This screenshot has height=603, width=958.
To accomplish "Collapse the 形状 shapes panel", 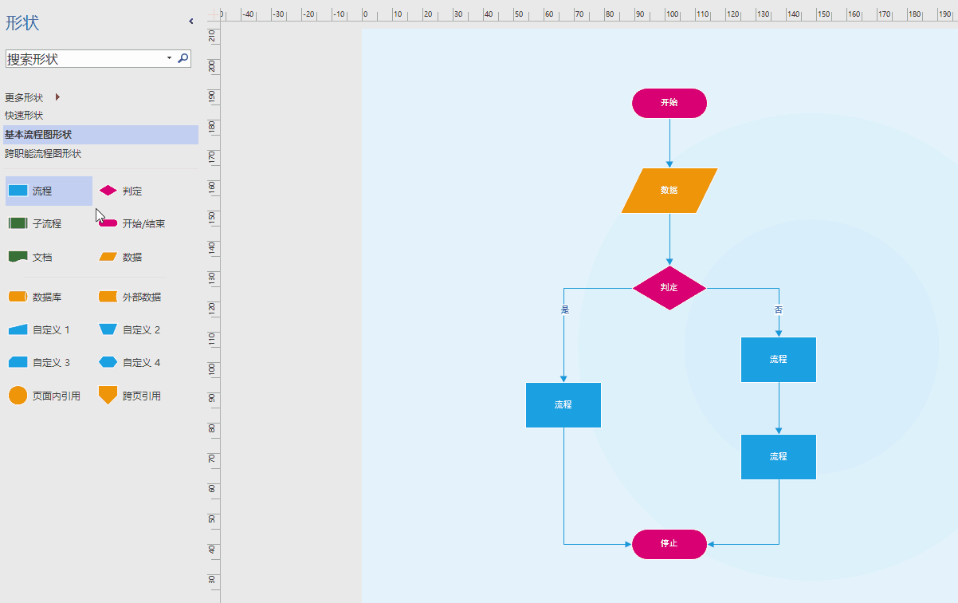I will tap(190, 22).
